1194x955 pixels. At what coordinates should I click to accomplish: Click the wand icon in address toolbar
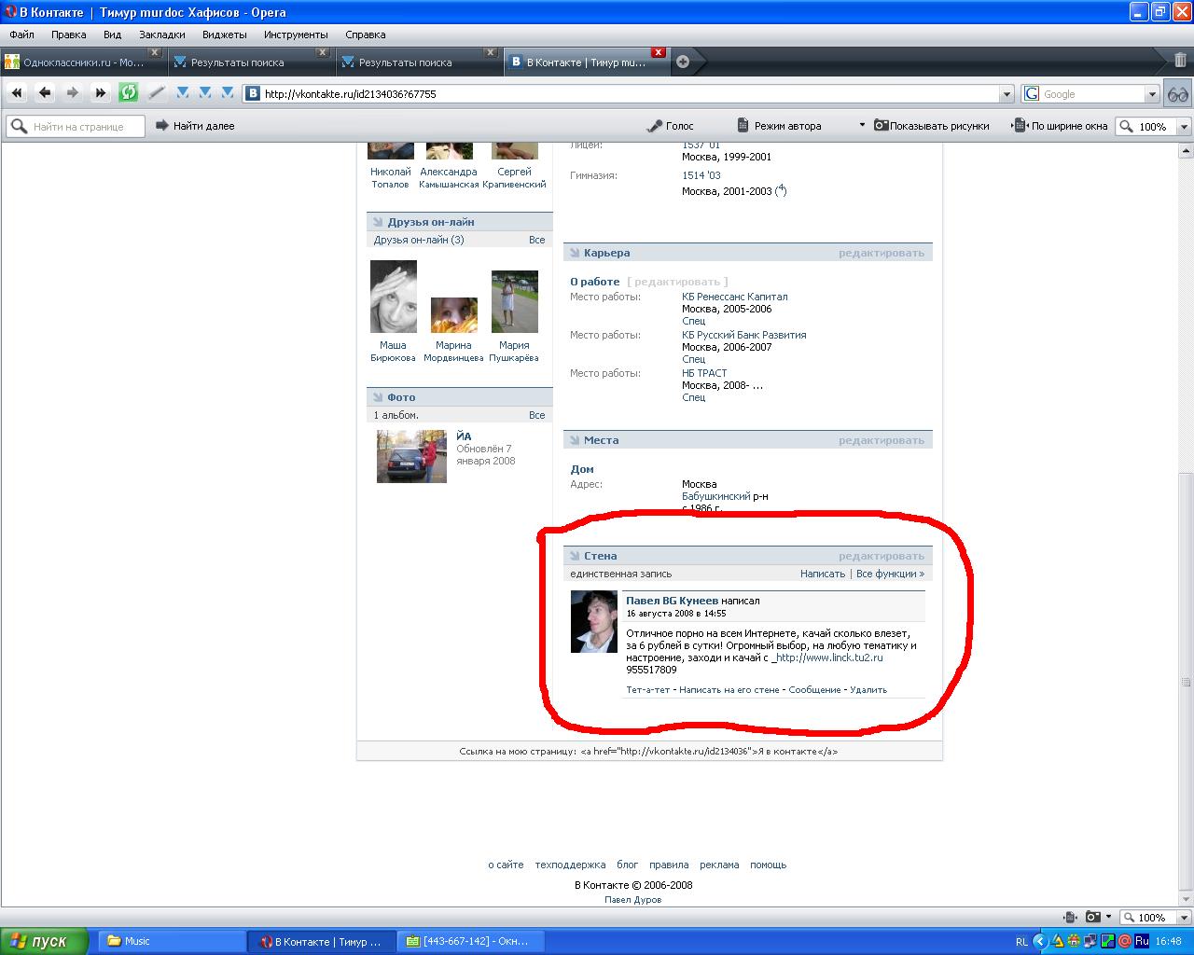(157, 93)
